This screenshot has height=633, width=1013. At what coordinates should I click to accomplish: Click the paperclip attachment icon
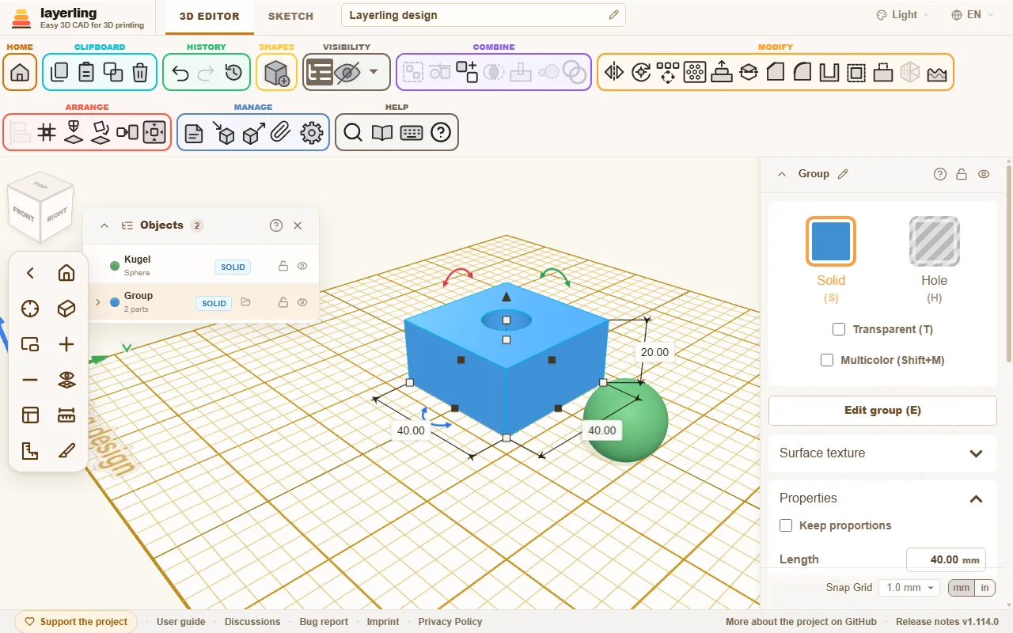pyautogui.click(x=279, y=132)
